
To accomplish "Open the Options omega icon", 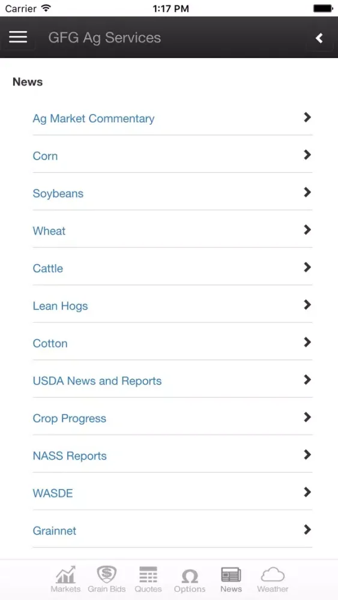I will click(190, 576).
